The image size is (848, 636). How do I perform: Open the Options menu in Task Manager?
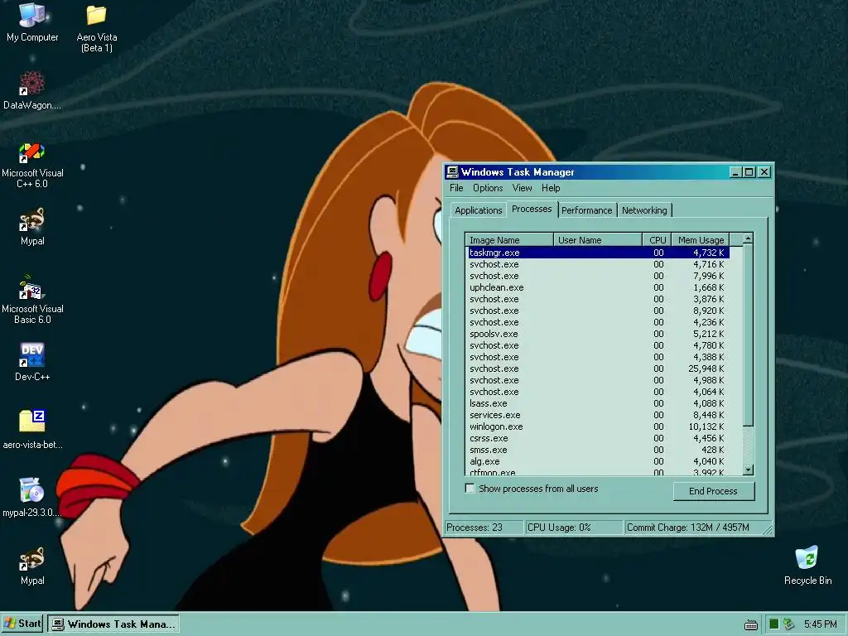488,188
